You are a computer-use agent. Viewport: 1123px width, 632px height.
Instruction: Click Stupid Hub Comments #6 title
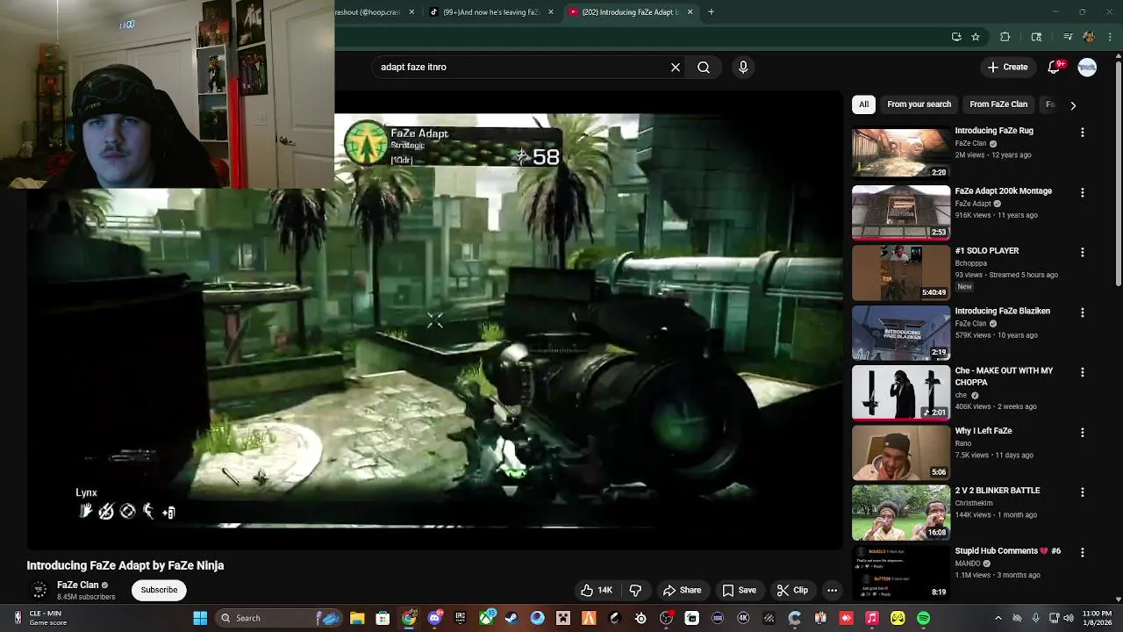pos(1007,551)
